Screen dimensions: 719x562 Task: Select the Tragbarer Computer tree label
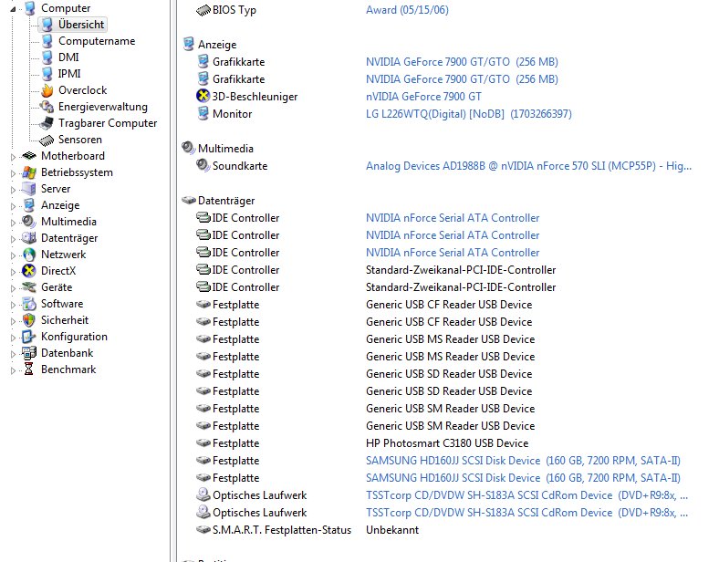[108, 123]
